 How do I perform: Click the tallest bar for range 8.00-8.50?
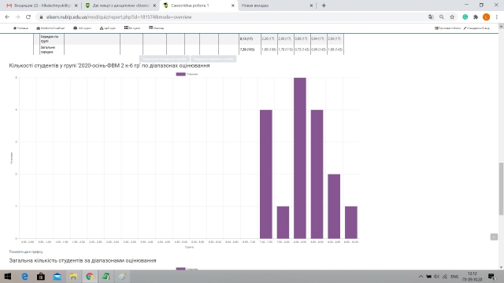coord(300,158)
